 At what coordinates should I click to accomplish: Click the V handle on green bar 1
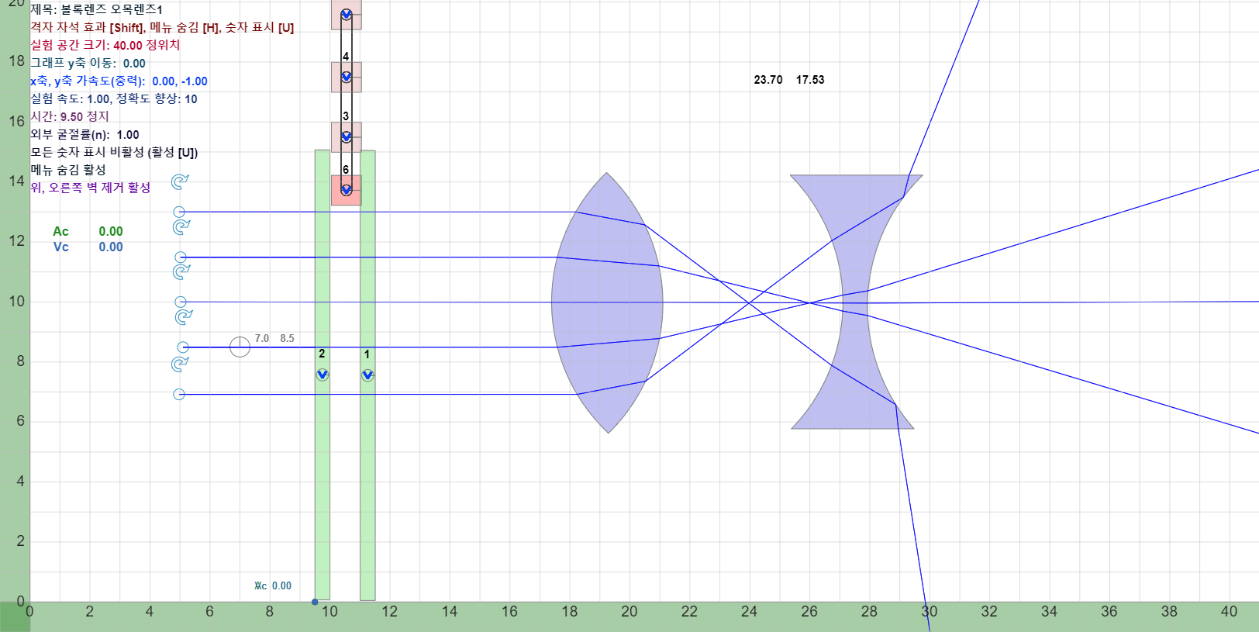coord(367,375)
